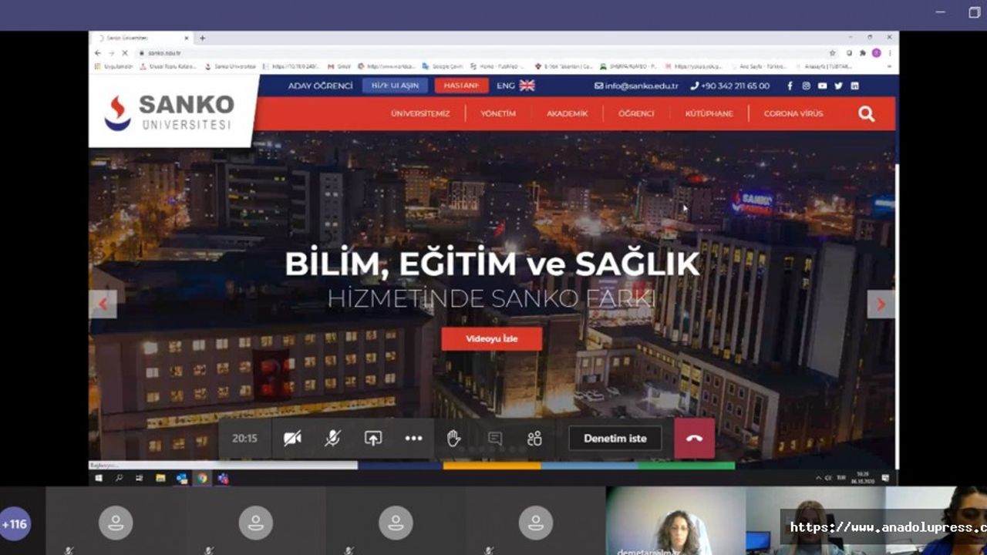The height and width of the screenshot is (555, 987).
Task: Open Windows taskbar search
Action: click(120, 479)
